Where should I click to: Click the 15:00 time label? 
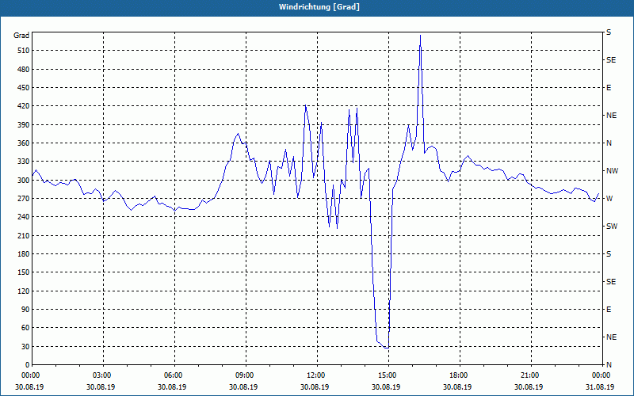pos(386,375)
